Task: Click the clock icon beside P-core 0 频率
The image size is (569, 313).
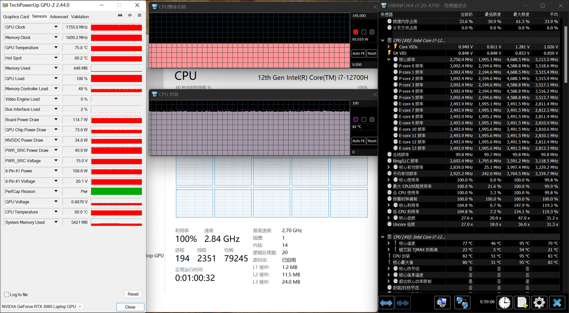Action: tap(395, 66)
